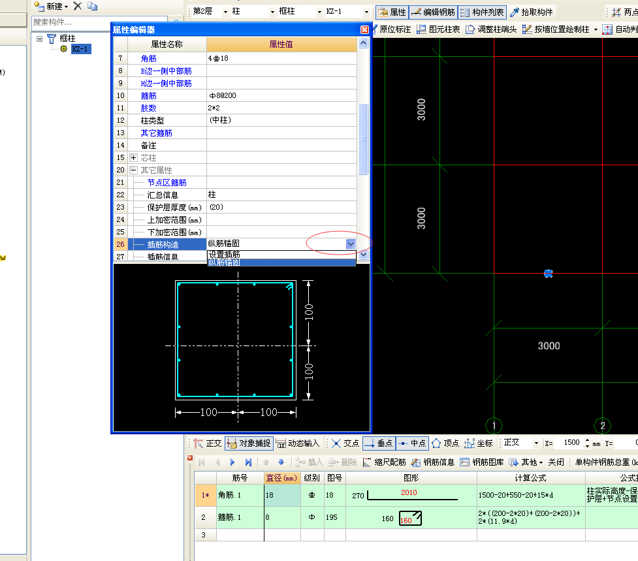Viewport: 638px width, 561px height.
Task: Click the delete X icon beside 新建
Action: point(77,6)
